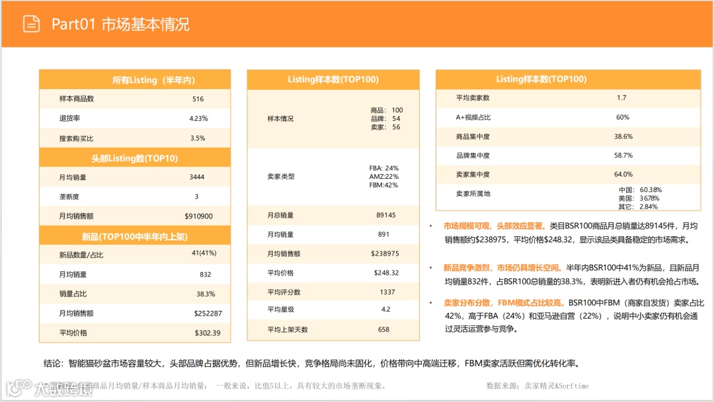Click the new product 月均销量 value 832
Viewport: 714px width, 402px height.
206,274
